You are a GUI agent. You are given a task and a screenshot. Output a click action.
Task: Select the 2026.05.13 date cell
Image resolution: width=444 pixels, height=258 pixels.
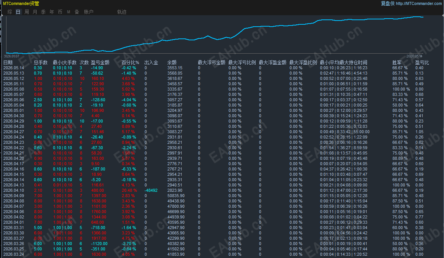click(x=14, y=73)
